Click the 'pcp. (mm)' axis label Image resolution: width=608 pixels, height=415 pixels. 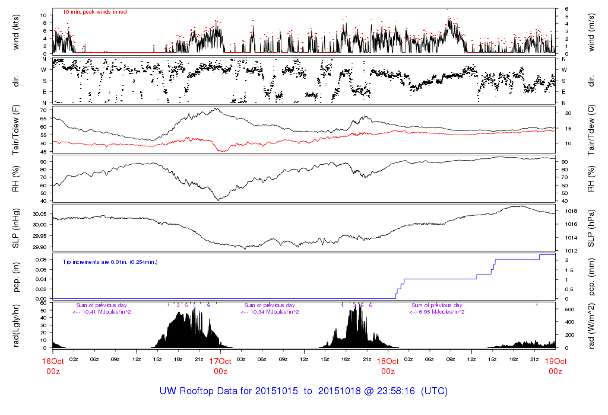(x=592, y=277)
